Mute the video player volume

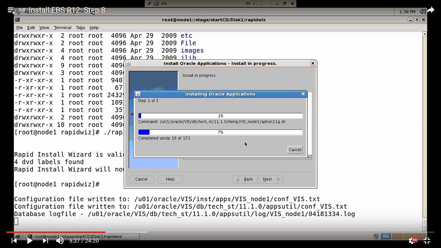coord(59,241)
